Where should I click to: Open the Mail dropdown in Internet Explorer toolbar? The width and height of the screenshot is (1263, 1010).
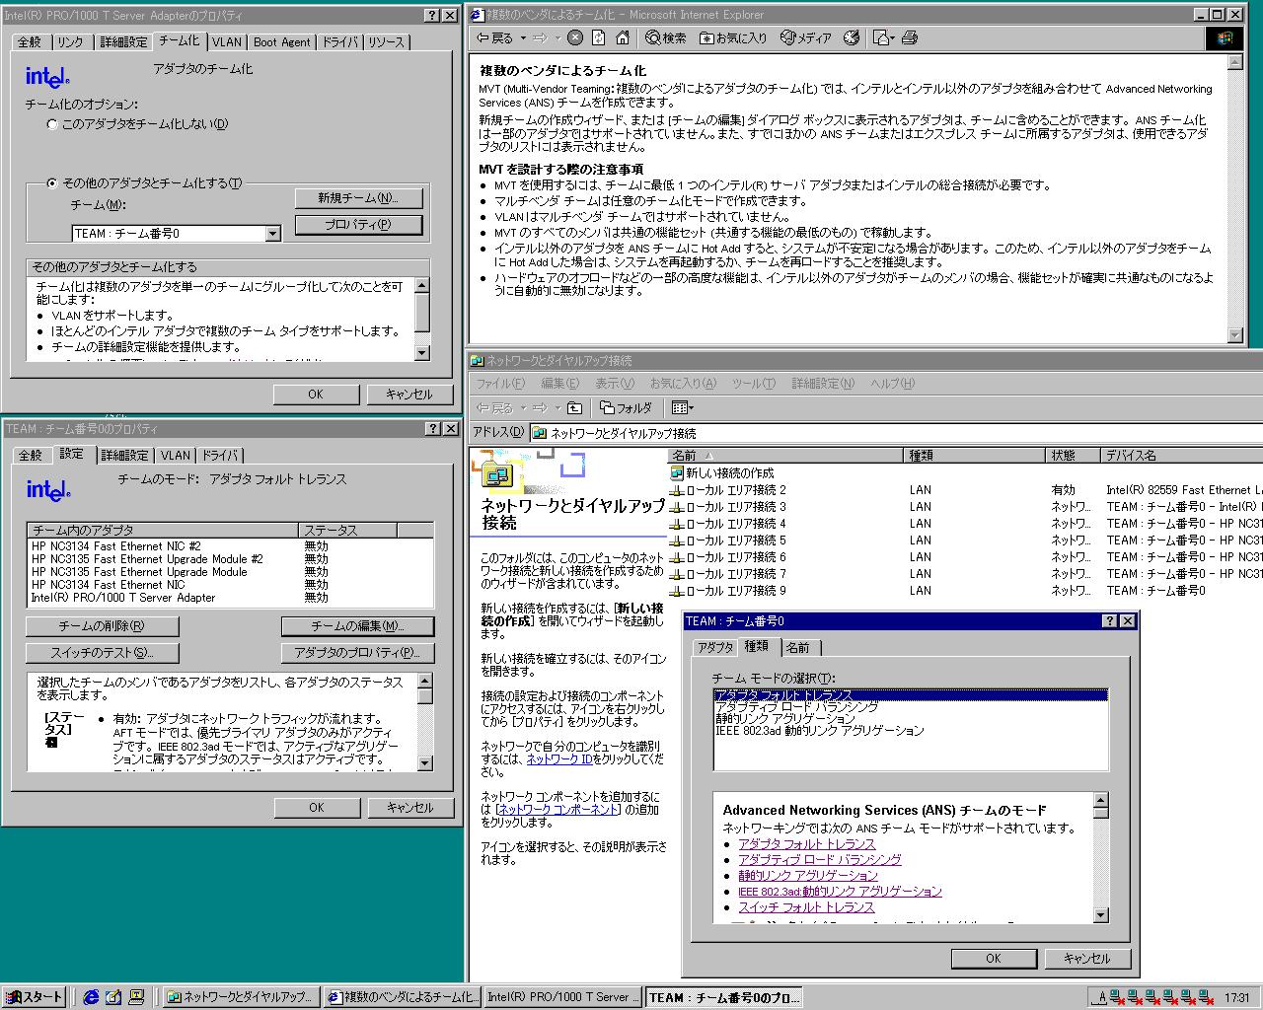click(x=883, y=38)
